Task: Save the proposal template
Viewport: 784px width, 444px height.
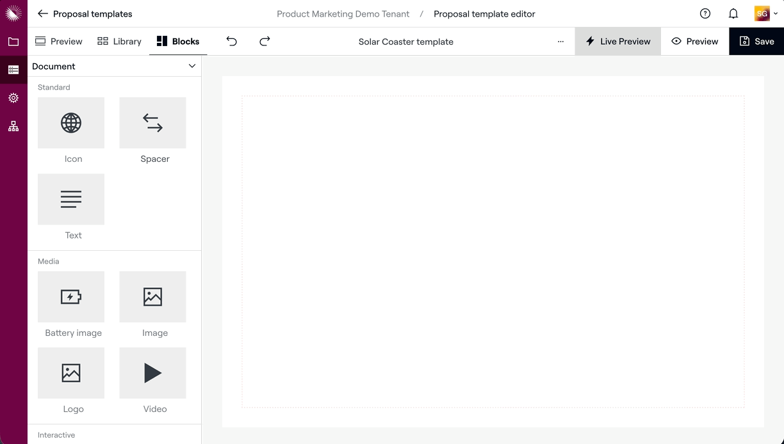Action: click(756, 42)
